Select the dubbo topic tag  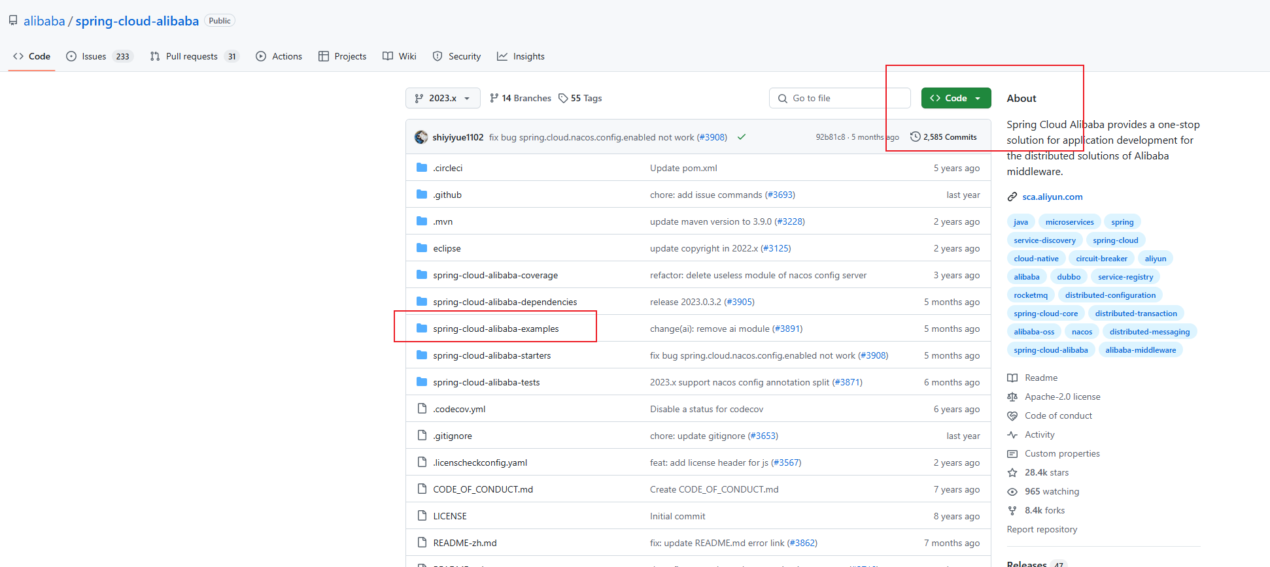pyautogui.click(x=1069, y=277)
